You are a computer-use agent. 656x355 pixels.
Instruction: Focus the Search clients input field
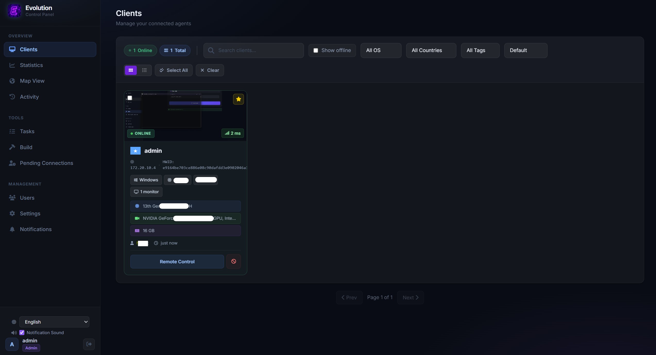254,50
